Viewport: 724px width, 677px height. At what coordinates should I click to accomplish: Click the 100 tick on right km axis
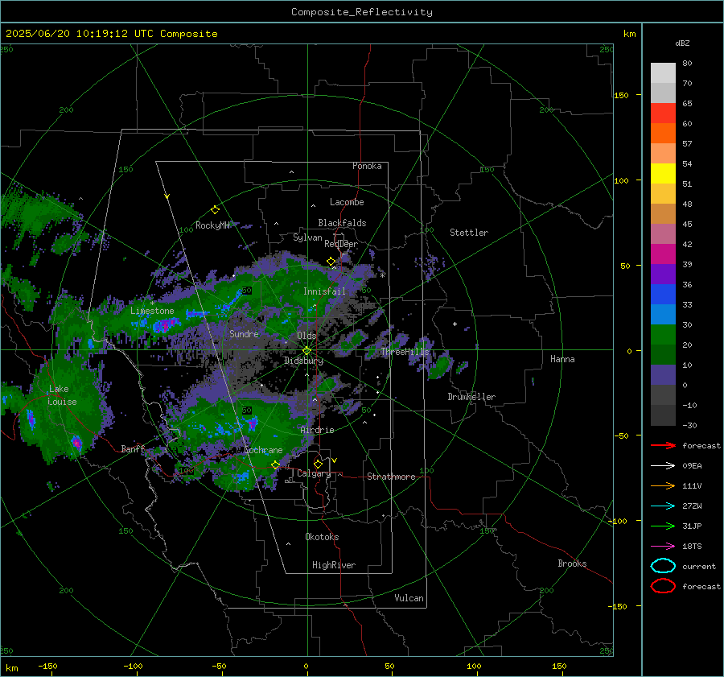(x=621, y=180)
